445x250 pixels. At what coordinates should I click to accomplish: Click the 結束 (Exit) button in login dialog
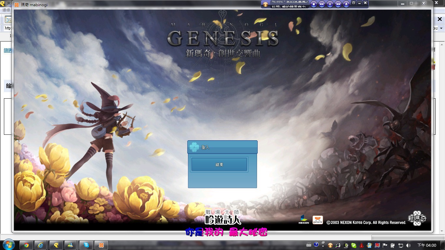click(x=219, y=164)
